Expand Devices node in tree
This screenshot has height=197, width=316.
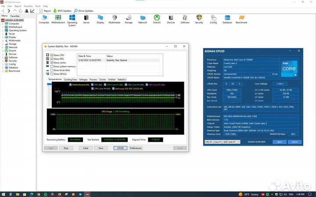click(x=3, y=54)
